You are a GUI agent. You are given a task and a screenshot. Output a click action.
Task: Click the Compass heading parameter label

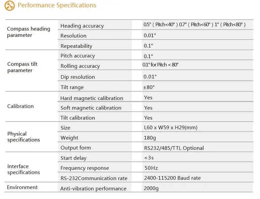28,32
